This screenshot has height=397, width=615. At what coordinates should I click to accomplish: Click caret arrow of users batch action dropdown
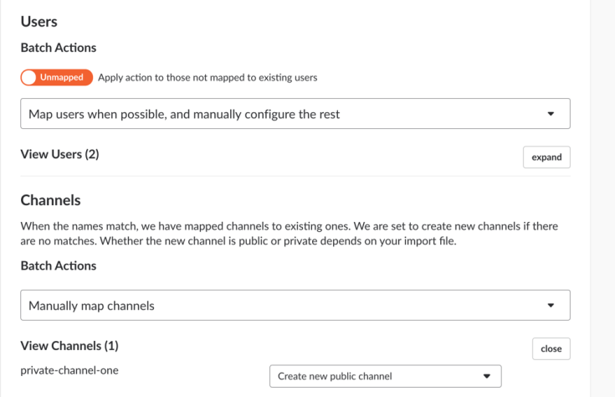coord(550,114)
